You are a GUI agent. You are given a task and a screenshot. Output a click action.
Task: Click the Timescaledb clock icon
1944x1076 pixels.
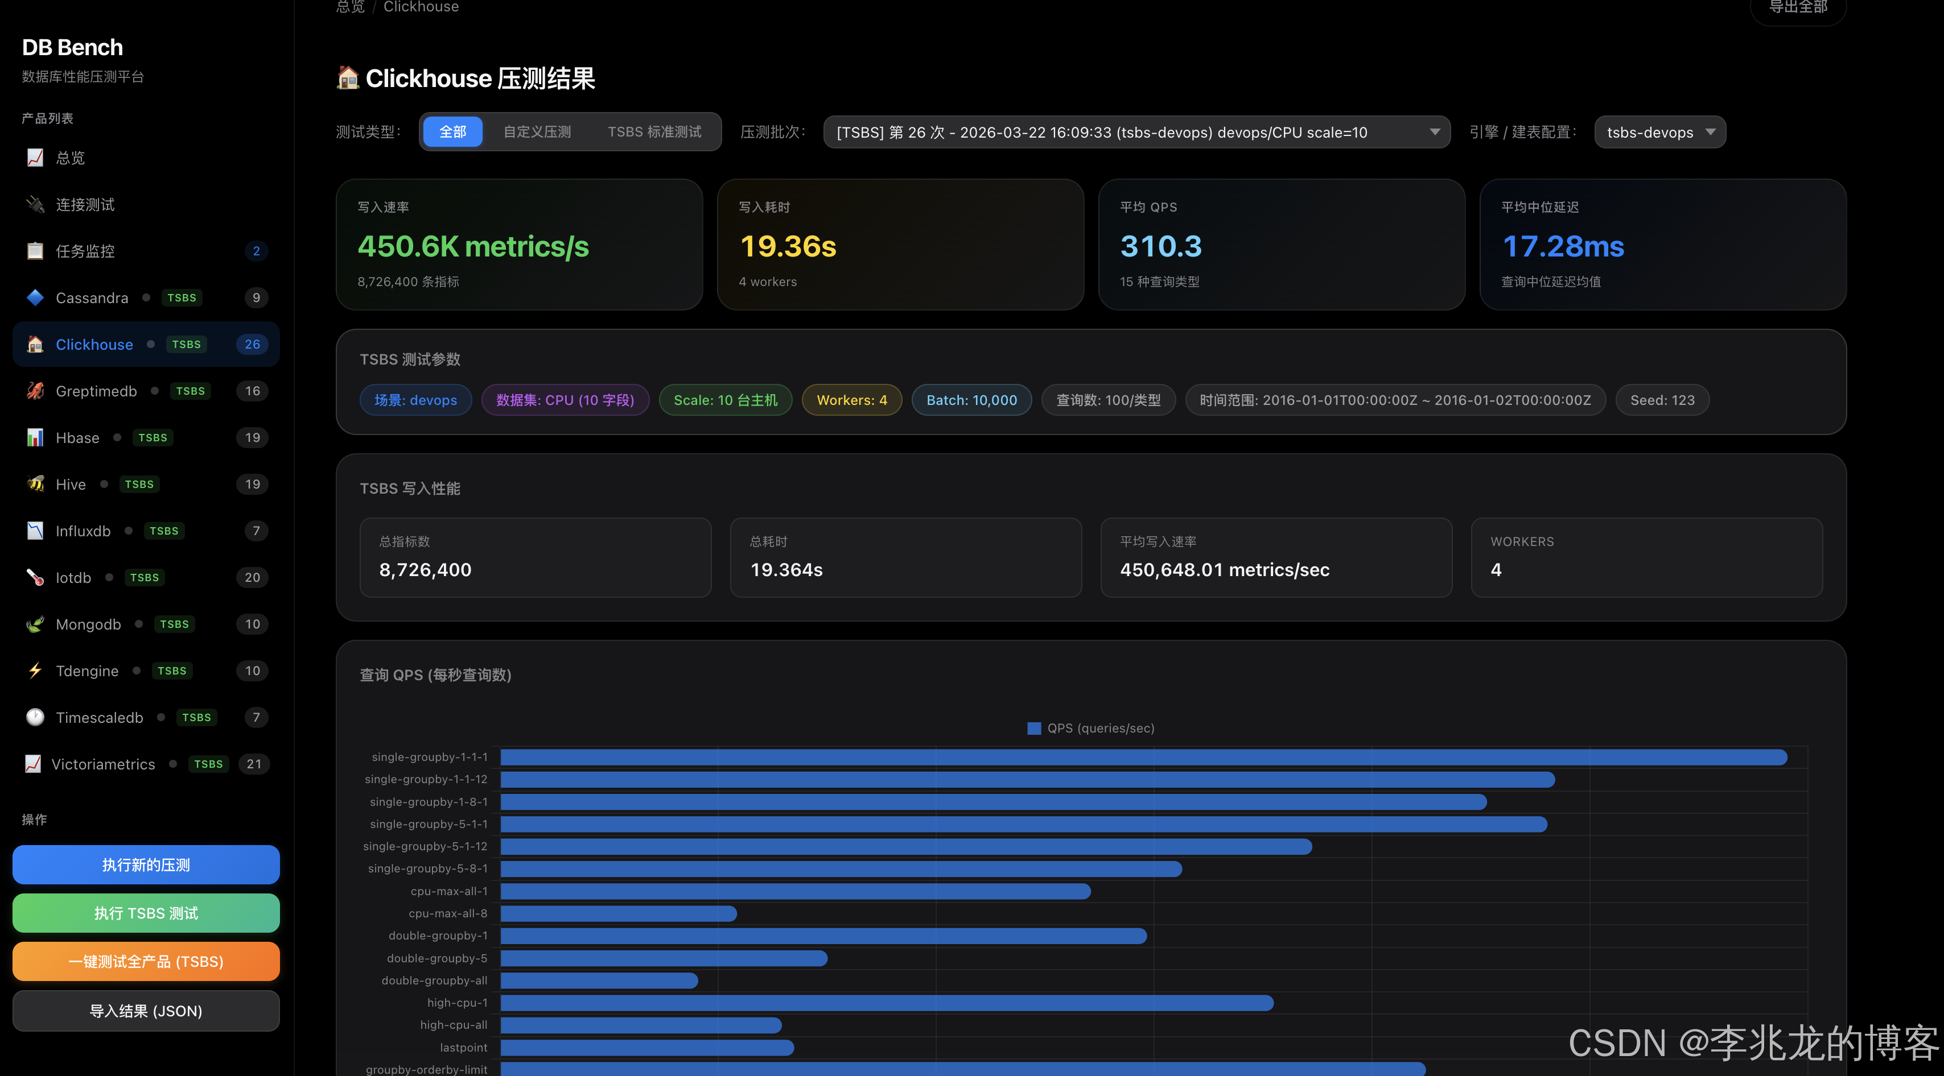[35, 717]
